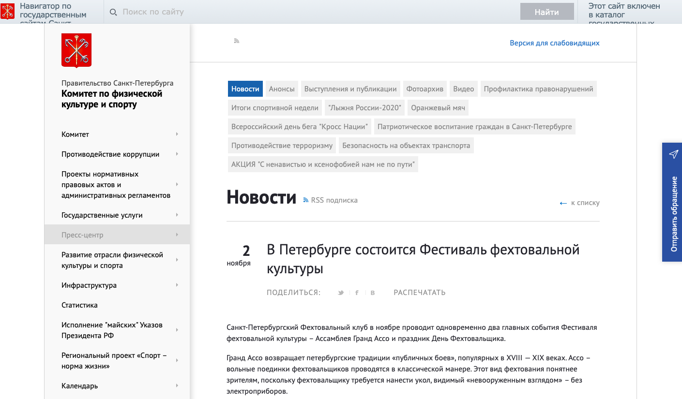The image size is (682, 399).
Task: Share the article on VKontakte
Action: coord(372,293)
